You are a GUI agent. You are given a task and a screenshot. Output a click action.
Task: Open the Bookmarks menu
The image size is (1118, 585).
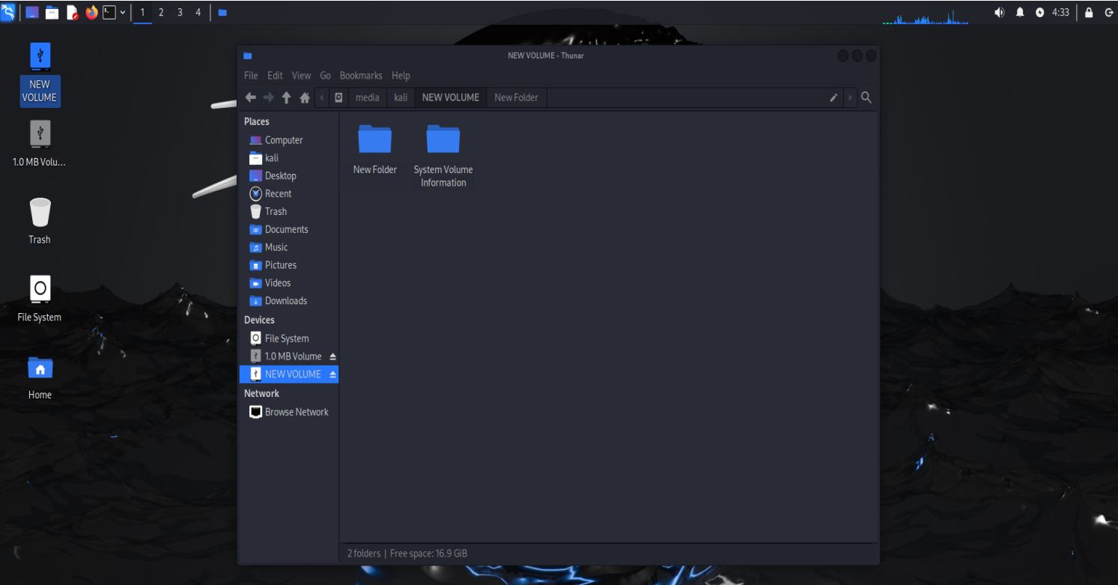click(x=360, y=76)
